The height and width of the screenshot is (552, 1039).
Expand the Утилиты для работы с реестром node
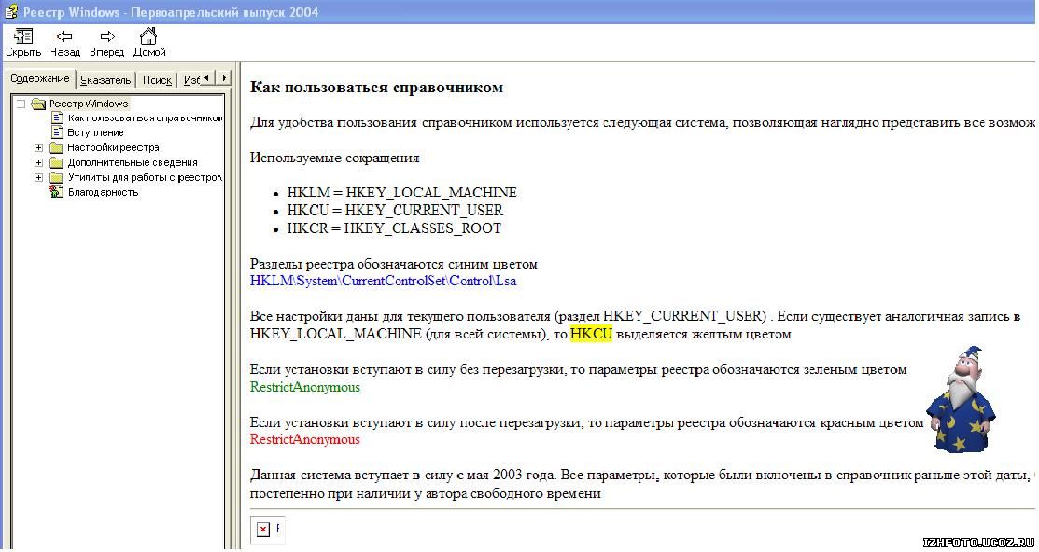(39, 178)
